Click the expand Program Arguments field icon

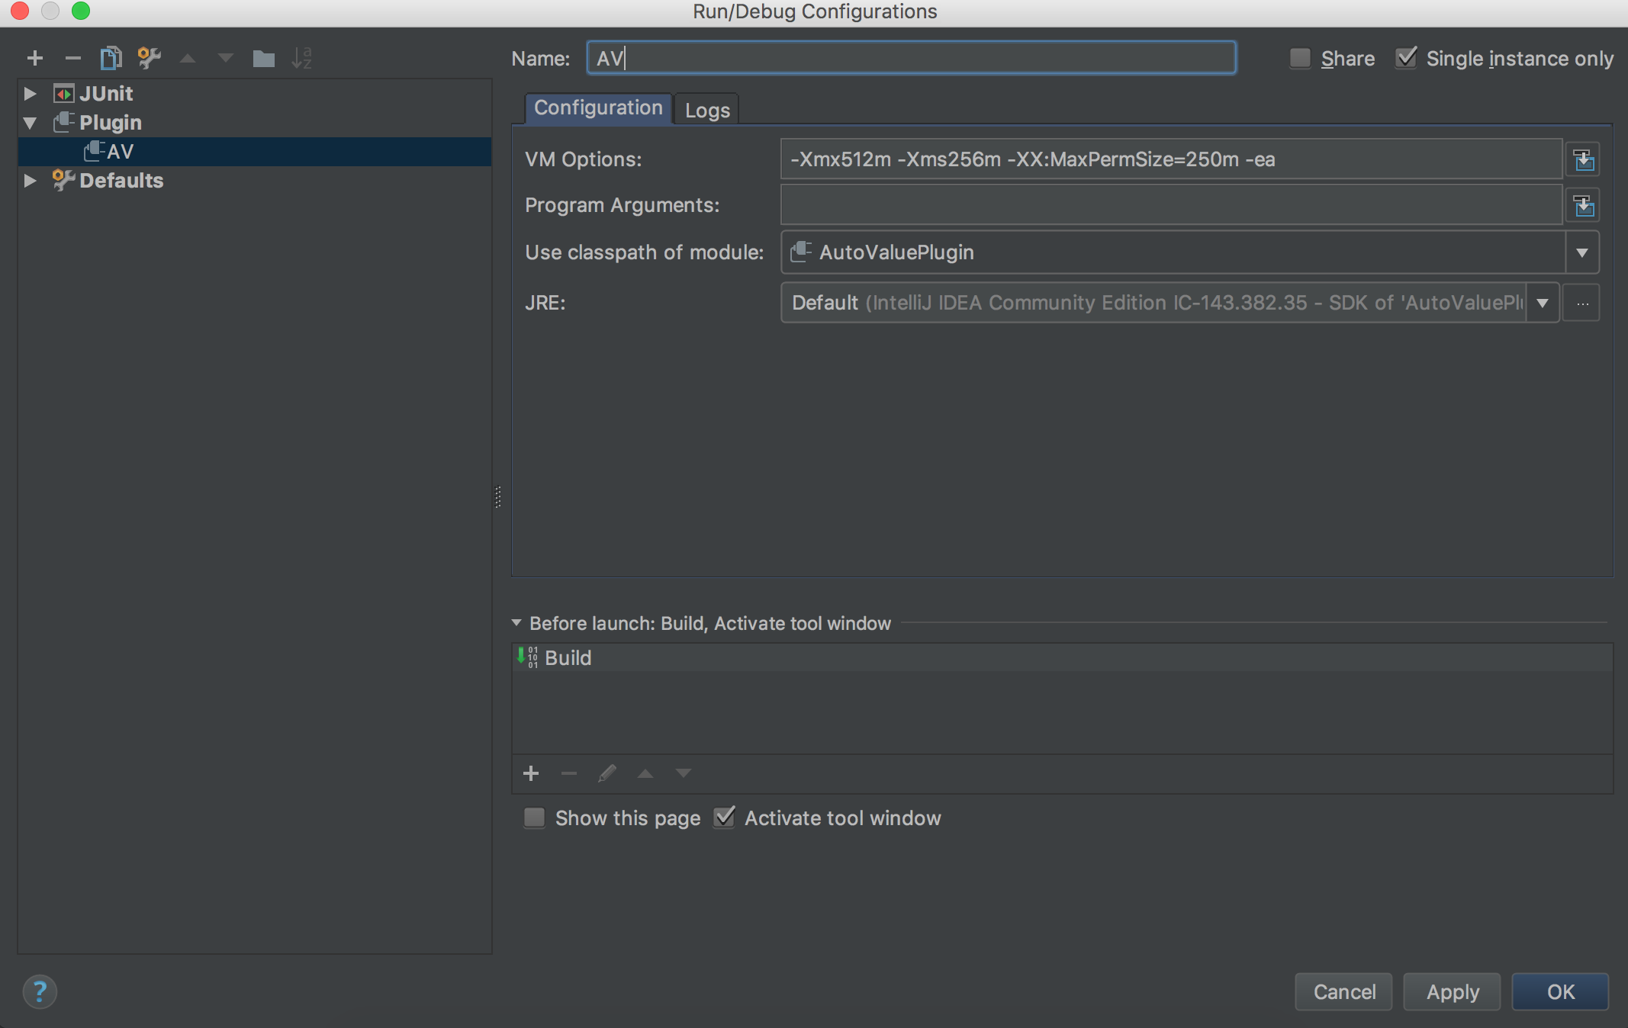click(x=1583, y=204)
